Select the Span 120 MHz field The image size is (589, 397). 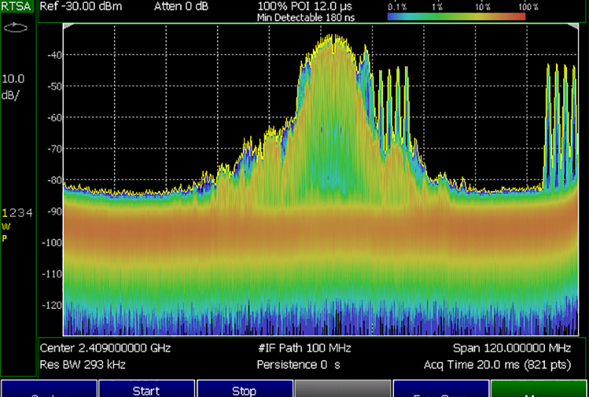coord(512,348)
